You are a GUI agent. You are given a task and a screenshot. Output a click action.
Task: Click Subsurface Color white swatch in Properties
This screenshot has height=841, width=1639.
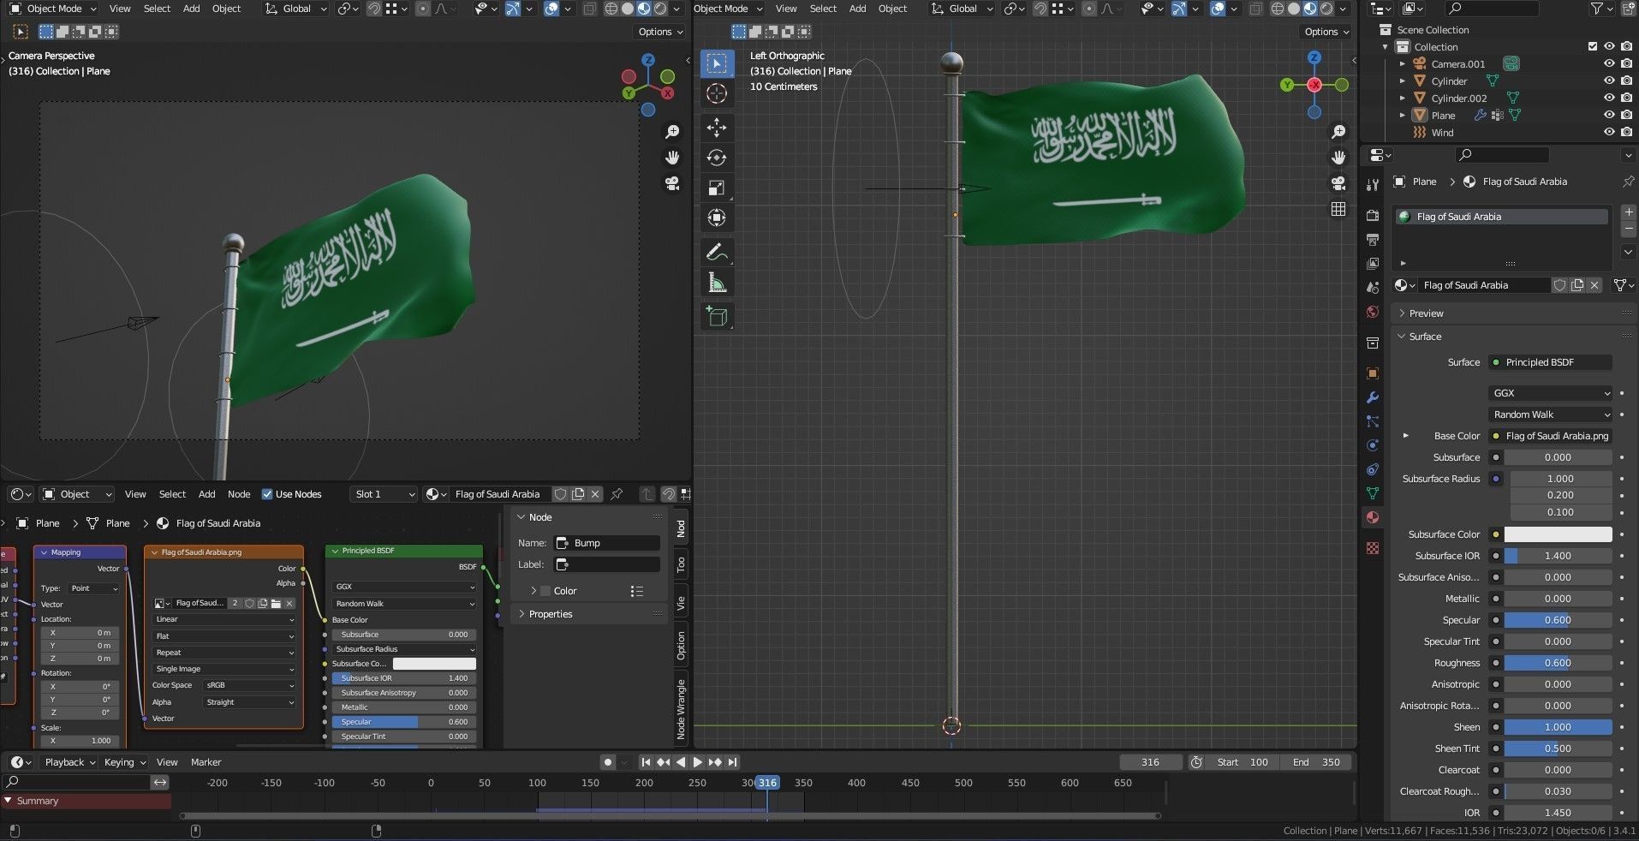point(1559,534)
